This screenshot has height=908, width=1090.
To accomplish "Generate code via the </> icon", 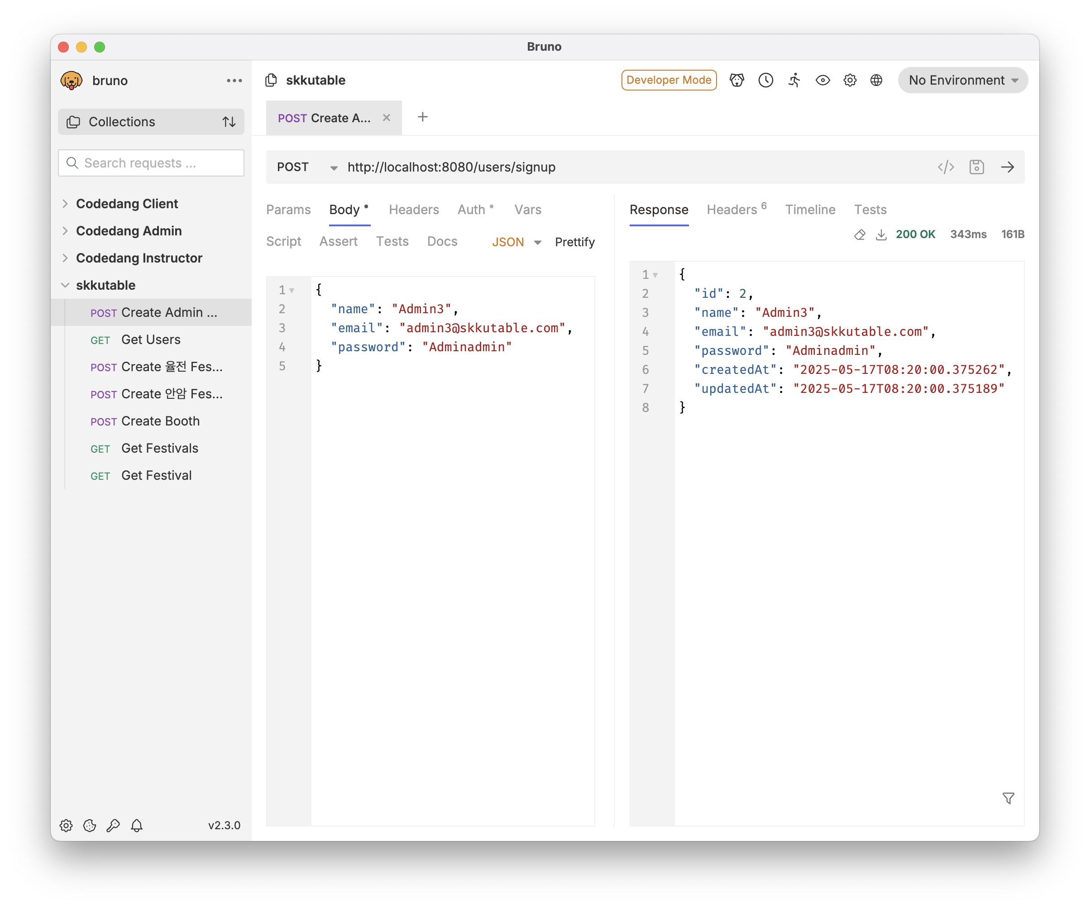I will click(946, 167).
